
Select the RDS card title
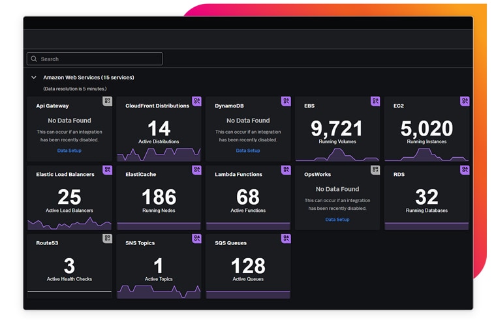point(399,174)
